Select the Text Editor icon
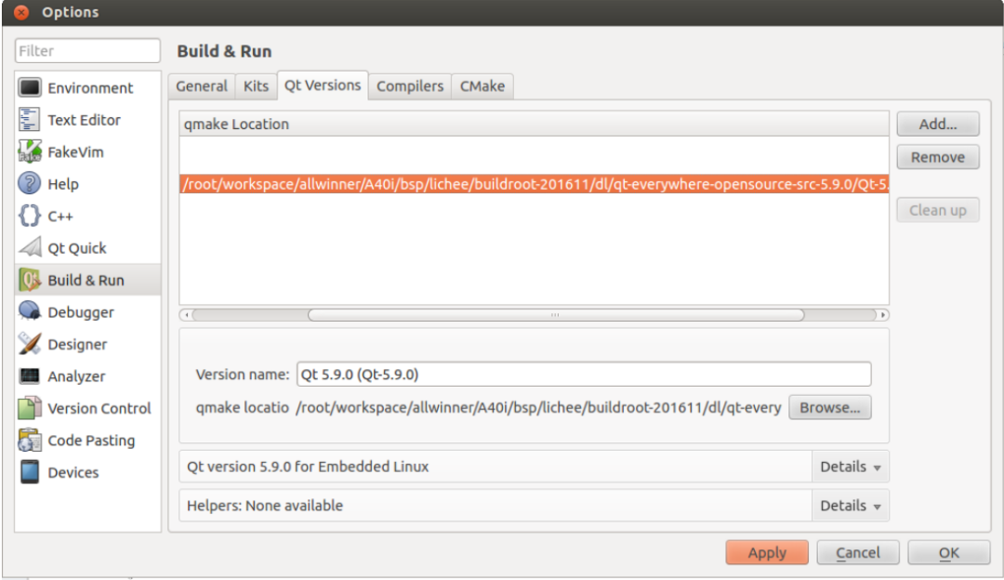This screenshot has height=580, width=1004. (30, 120)
